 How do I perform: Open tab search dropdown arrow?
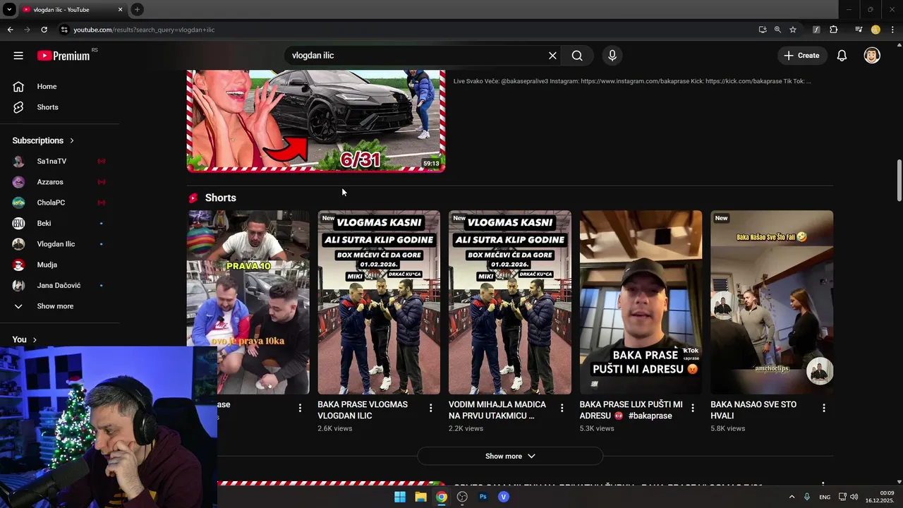coord(9,9)
